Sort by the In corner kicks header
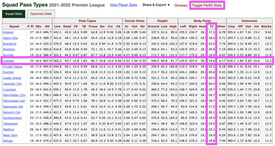The height and width of the screenshot is (146, 275). [x=126, y=26]
